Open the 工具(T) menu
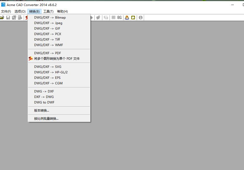This screenshot has height=170, width=244. click(x=48, y=12)
